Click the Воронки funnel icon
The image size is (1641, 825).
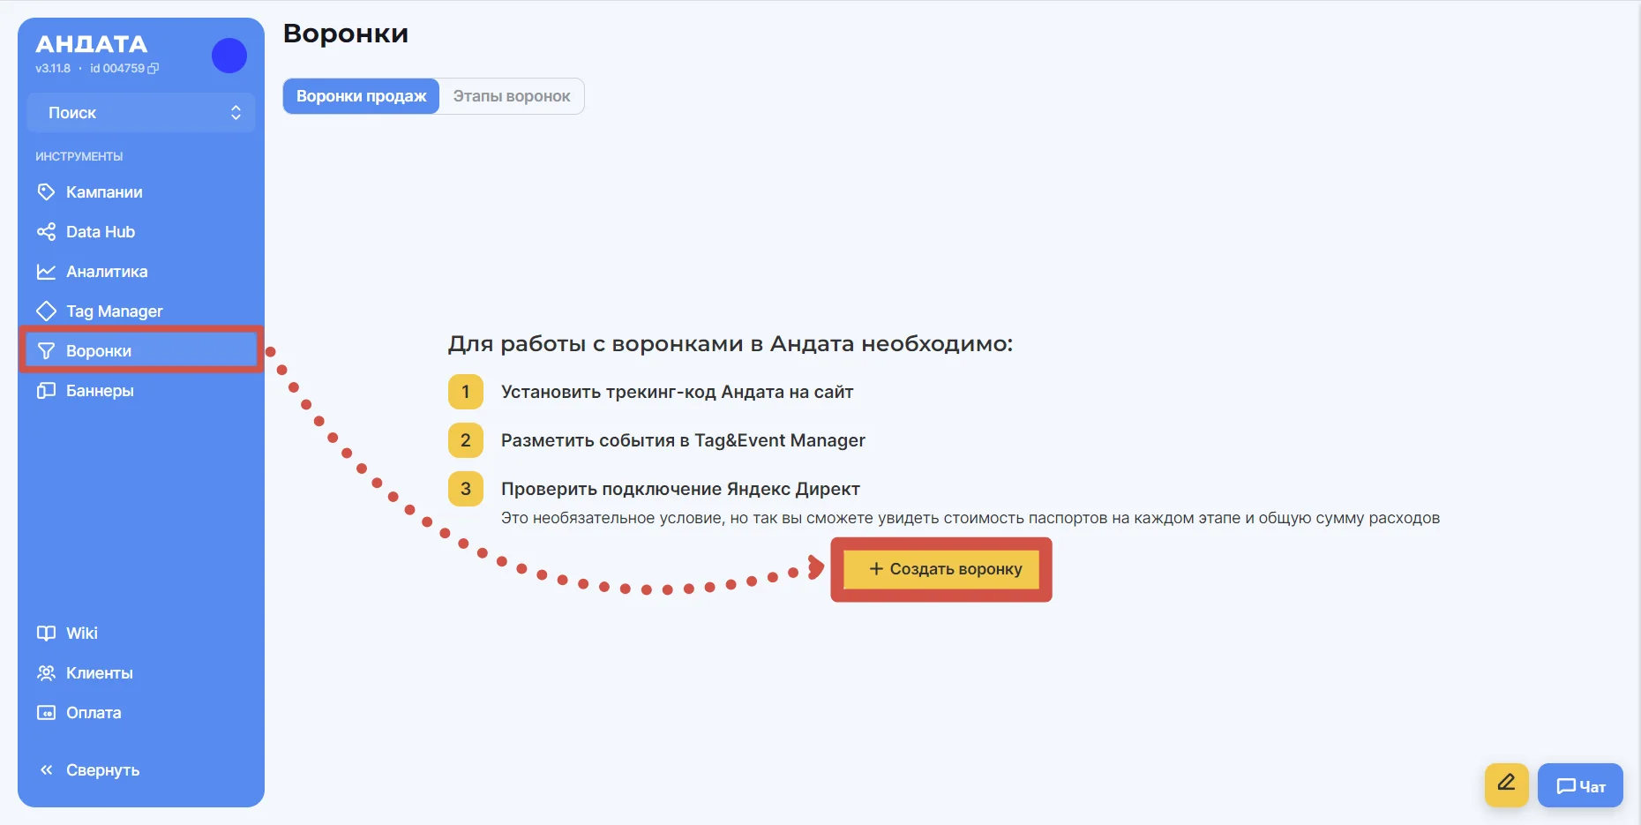point(46,350)
